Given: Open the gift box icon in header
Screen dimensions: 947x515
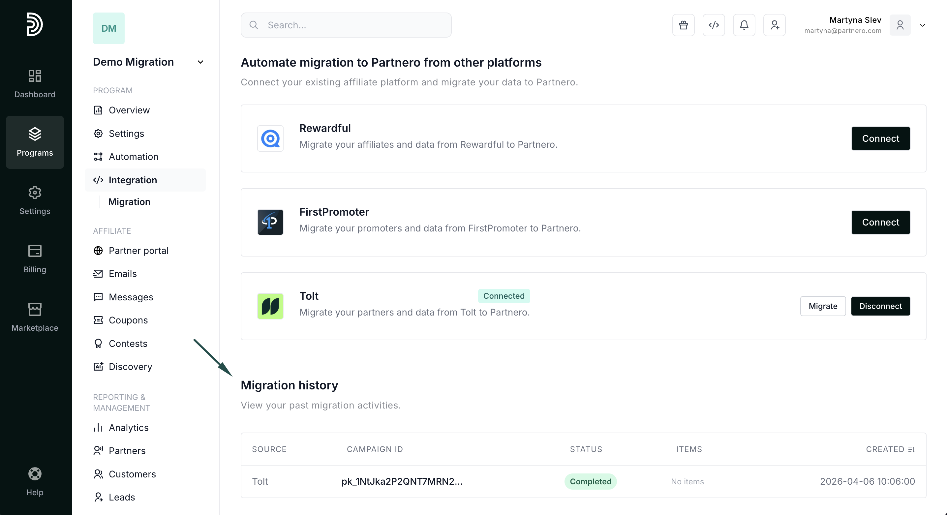Looking at the screenshot, I should 683,25.
